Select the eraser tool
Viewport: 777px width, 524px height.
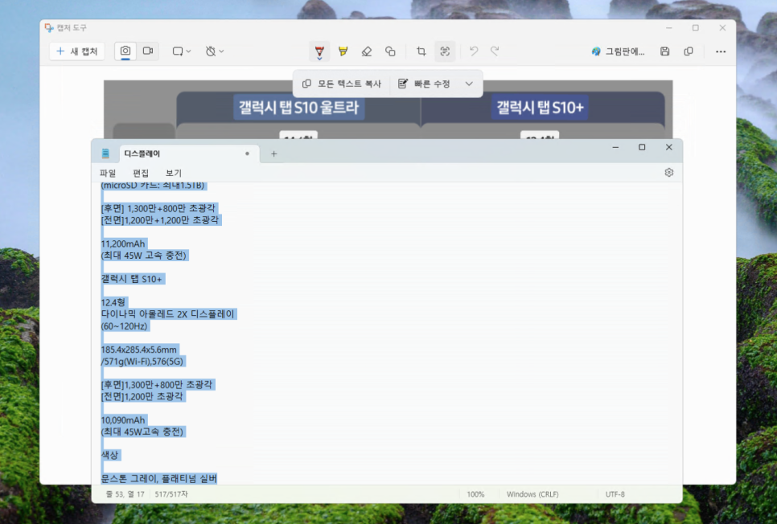coord(367,51)
